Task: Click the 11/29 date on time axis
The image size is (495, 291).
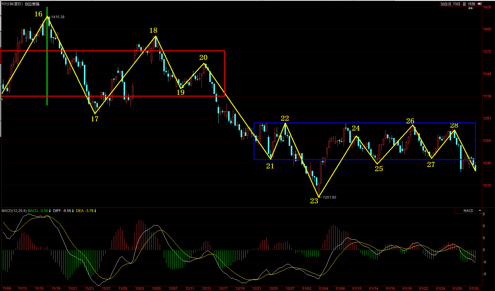Action: coord(123,289)
